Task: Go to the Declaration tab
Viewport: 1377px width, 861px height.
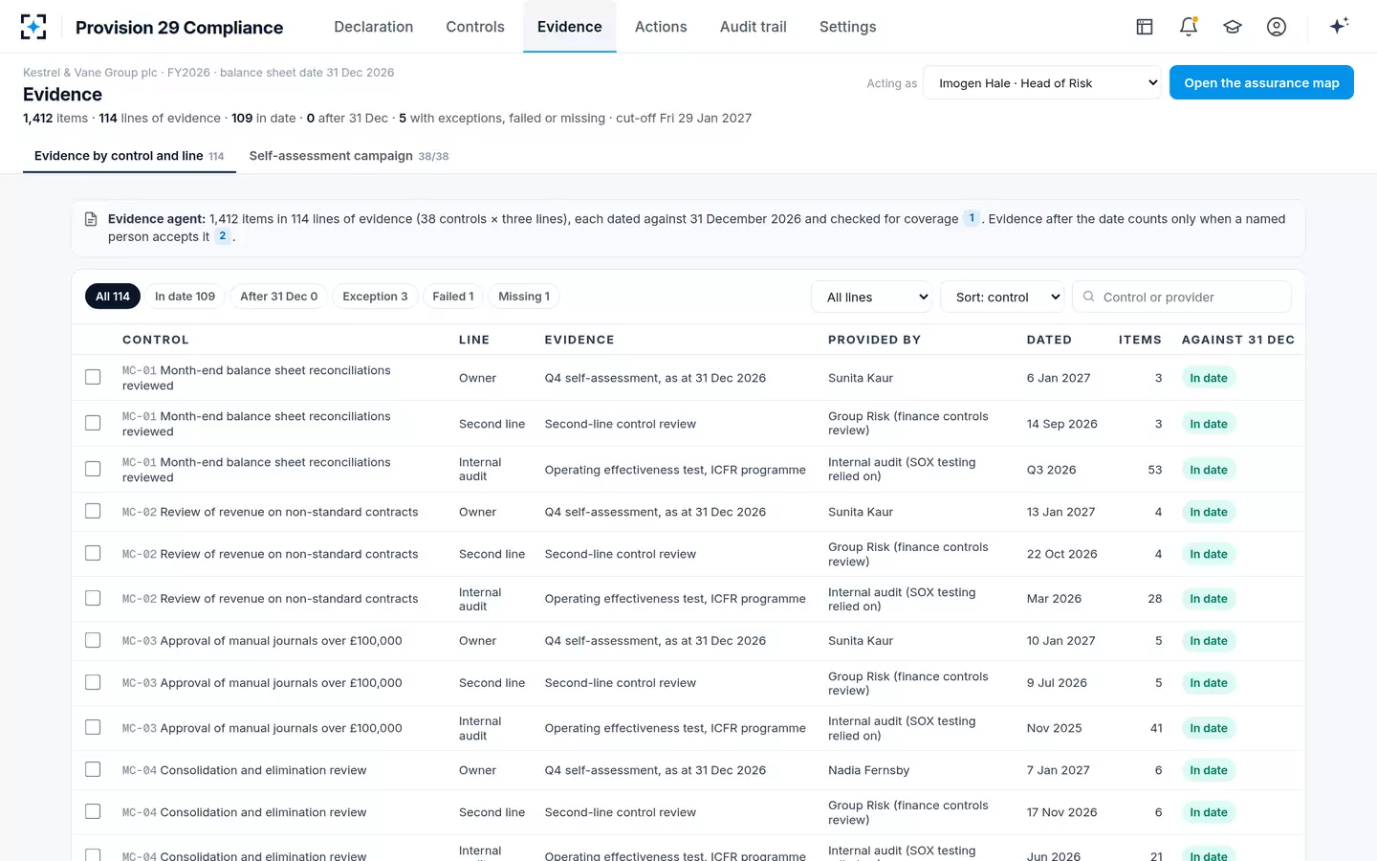Action: [374, 27]
